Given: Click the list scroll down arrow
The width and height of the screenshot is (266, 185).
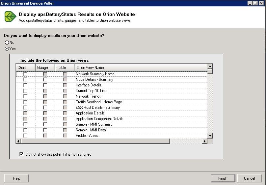Looking at the screenshot, I should click(x=210, y=136).
